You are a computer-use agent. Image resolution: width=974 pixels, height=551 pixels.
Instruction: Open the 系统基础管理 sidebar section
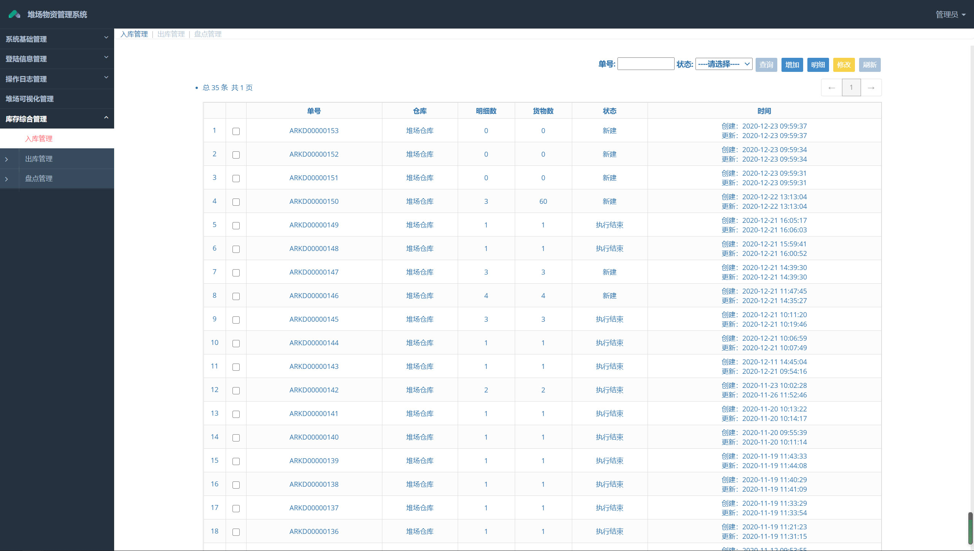coord(57,38)
